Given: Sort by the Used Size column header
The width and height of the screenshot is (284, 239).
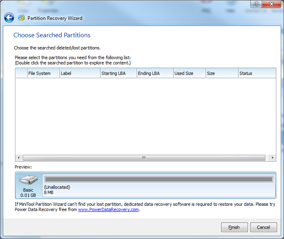Looking at the screenshot, I should pos(189,73).
